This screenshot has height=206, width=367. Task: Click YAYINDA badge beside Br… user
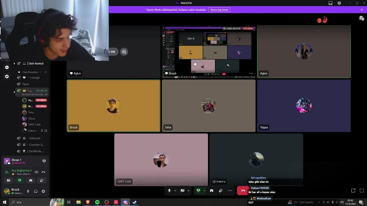(41, 106)
